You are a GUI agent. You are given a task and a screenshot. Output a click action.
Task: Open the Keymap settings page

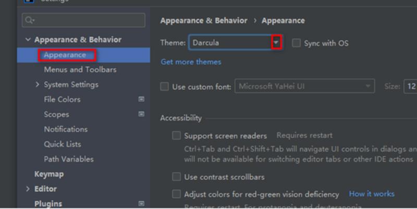point(49,174)
